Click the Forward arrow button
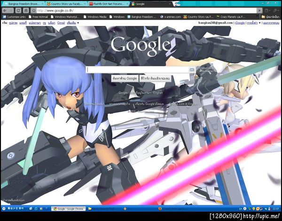The height and width of the screenshot is (221, 282). [x=11, y=11]
